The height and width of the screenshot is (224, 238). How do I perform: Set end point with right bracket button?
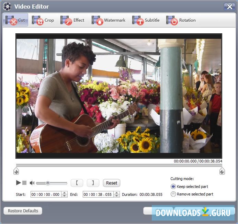[93, 183]
